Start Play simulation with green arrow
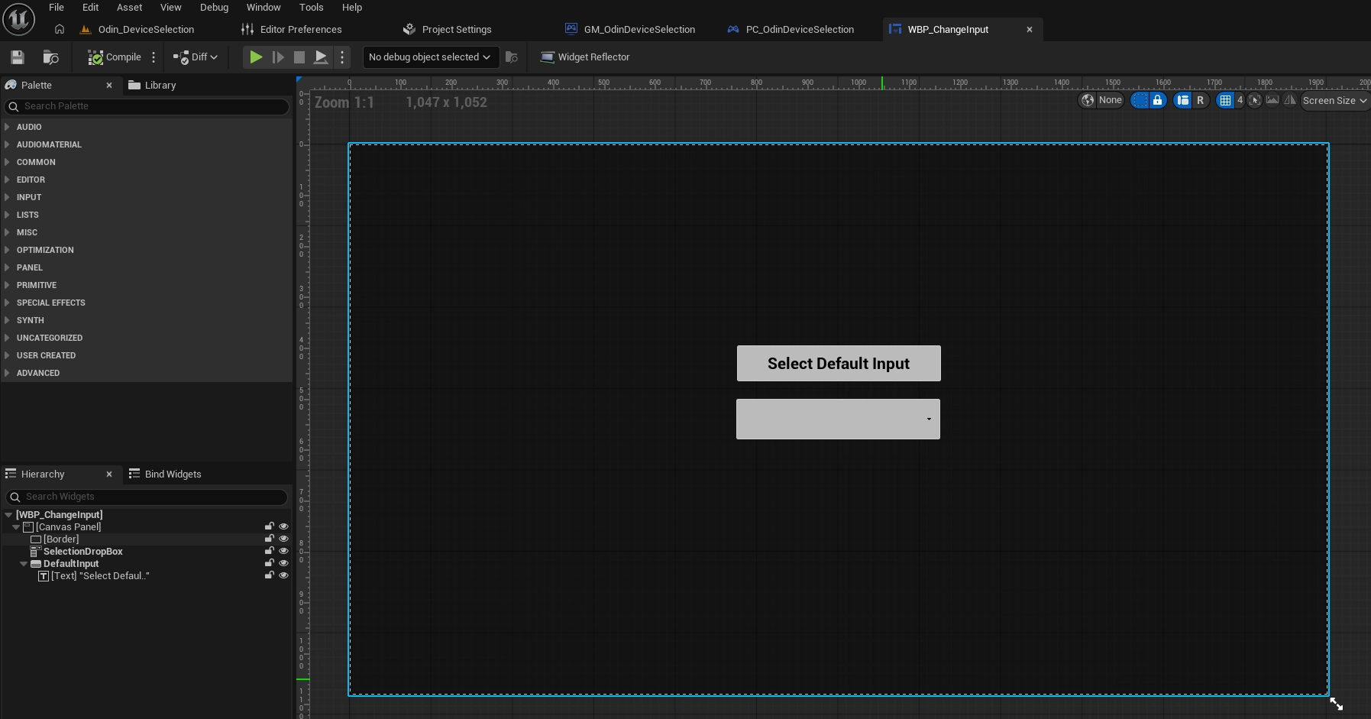The height and width of the screenshot is (719, 1371). (256, 57)
